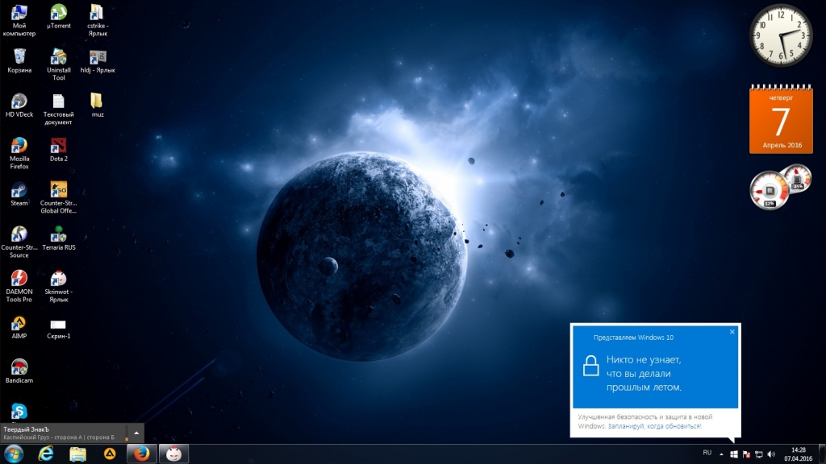
Task: Open the RU language switcher
Action: pyautogui.click(x=707, y=454)
